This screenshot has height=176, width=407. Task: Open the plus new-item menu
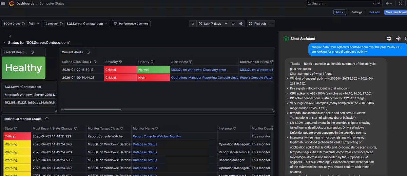[x=389, y=3]
